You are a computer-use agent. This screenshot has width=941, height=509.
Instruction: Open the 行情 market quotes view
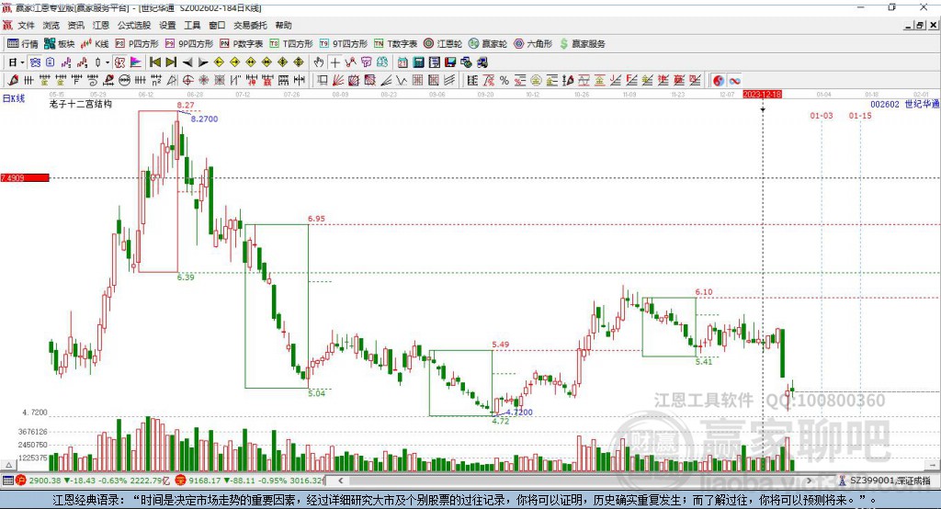tap(22, 44)
